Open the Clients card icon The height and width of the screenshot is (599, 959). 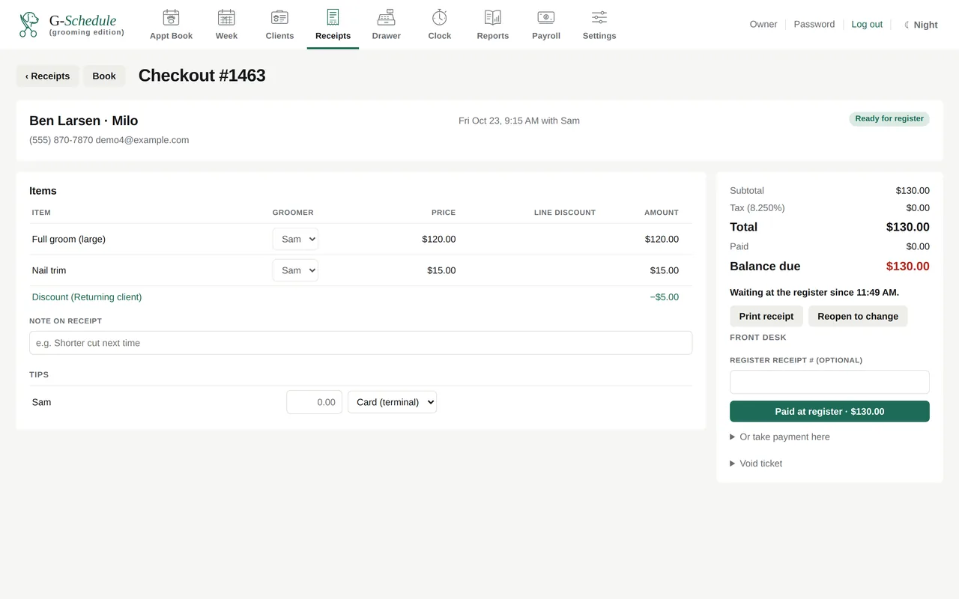coord(279,17)
